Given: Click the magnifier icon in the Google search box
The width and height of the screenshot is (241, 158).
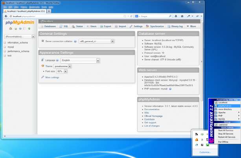Looking at the screenshot, I should 170,16.
